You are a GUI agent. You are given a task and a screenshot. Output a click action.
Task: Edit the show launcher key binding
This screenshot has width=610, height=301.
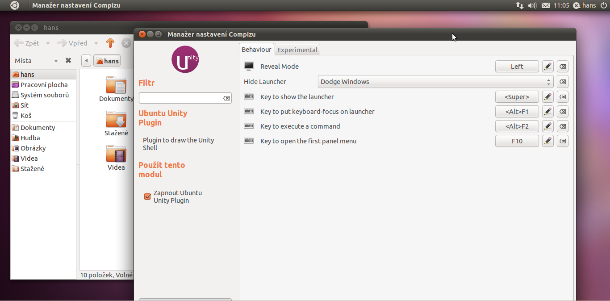tap(547, 97)
